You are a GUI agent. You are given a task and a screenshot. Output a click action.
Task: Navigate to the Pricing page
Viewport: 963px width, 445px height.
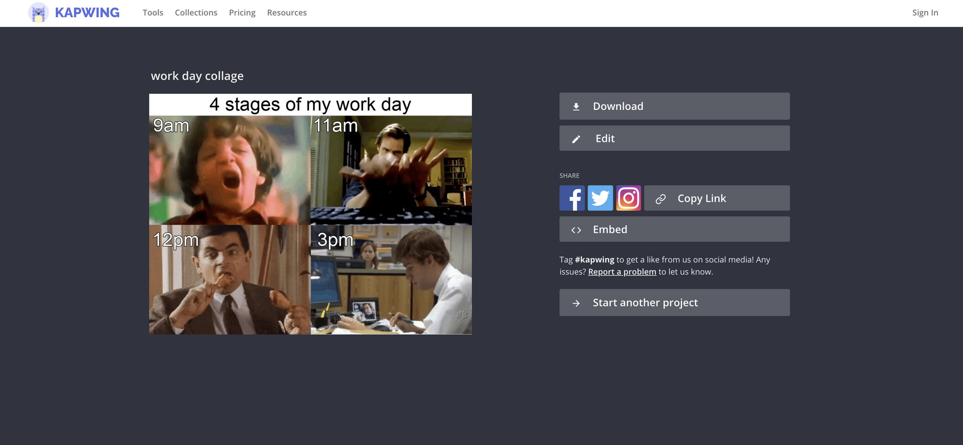242,12
